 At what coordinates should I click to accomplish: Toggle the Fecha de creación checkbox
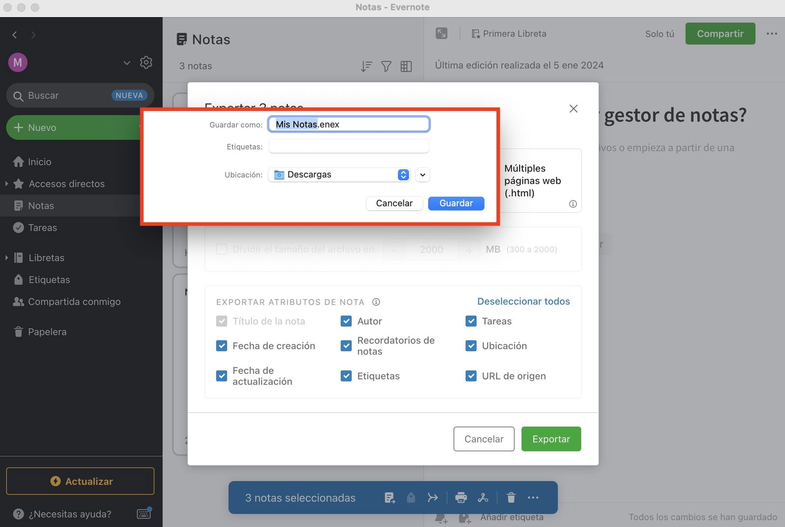point(222,346)
